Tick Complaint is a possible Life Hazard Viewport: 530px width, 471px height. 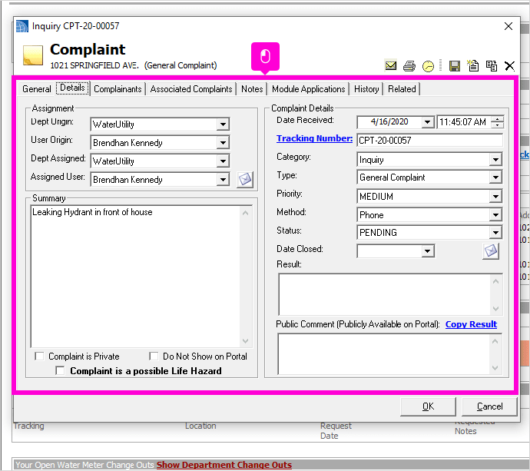(x=60, y=370)
